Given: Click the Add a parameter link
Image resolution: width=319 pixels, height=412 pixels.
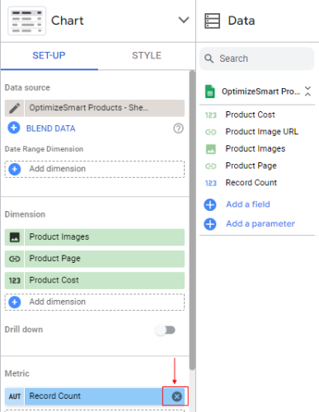Looking at the screenshot, I should (260, 224).
